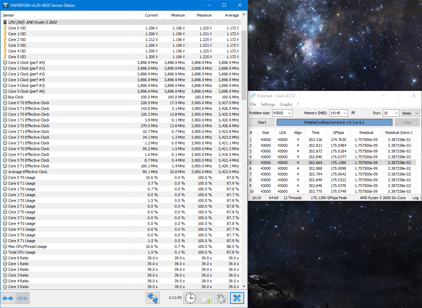Select the Max CPU/Thread Usage row
This screenshot has height=308, width=422.
point(121,246)
